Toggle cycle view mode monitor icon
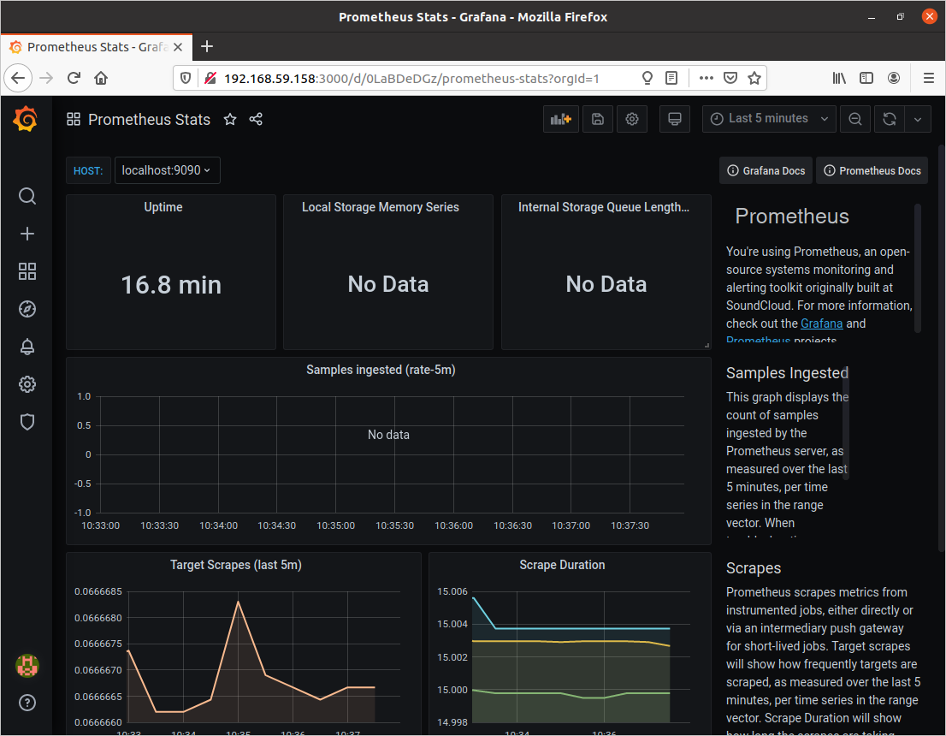 [674, 119]
